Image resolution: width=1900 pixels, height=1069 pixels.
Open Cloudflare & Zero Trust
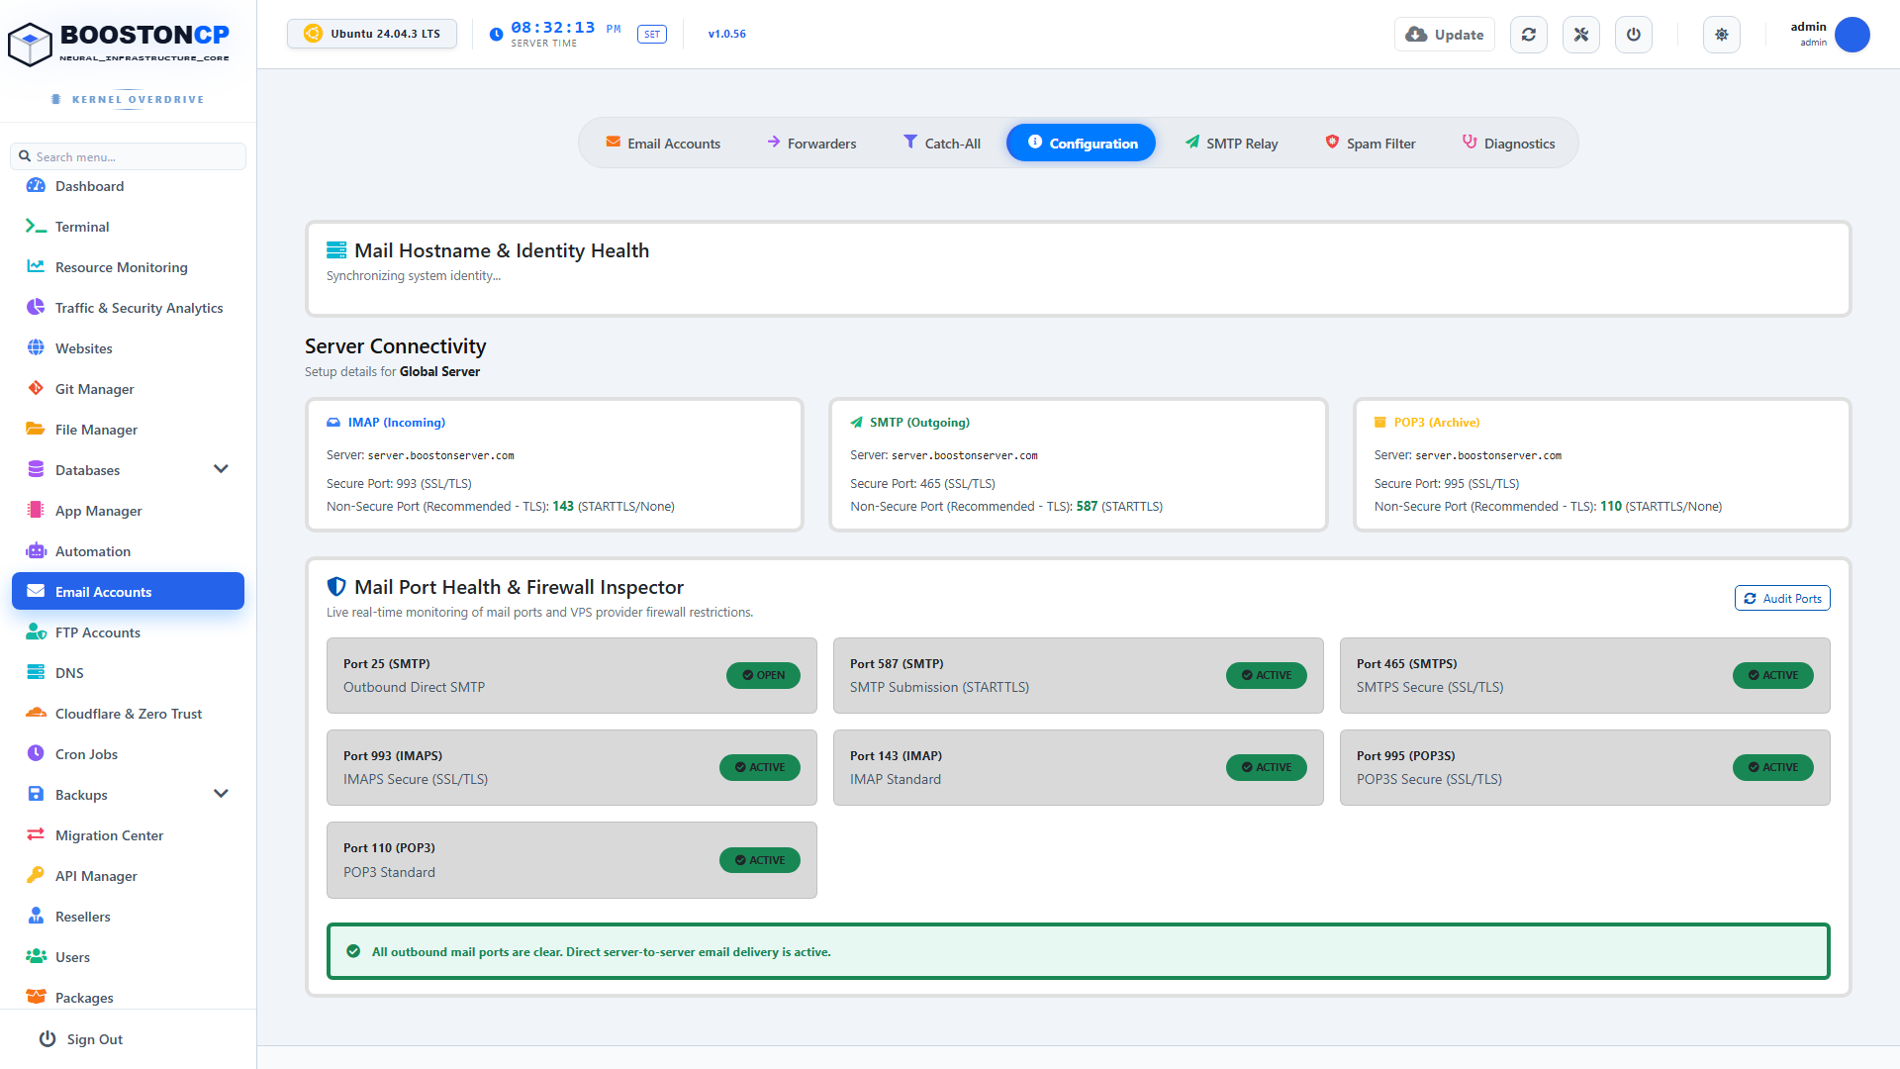coord(128,714)
